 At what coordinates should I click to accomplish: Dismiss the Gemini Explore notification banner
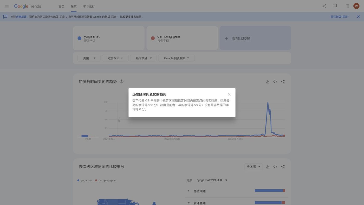[x=358, y=17]
